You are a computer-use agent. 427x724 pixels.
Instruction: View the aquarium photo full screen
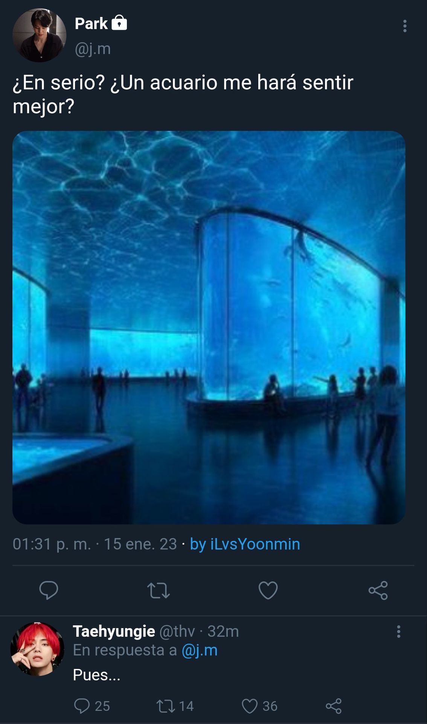[209, 327]
